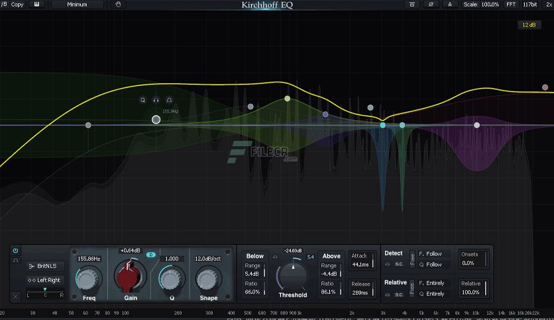Image resolution: width=554 pixels, height=320 pixels.
Task: Open the Detect F. Follow dropdown
Action: pyautogui.click(x=434, y=254)
